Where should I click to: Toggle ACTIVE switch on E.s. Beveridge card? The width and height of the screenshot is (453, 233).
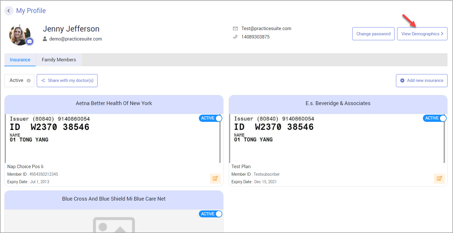434,118
